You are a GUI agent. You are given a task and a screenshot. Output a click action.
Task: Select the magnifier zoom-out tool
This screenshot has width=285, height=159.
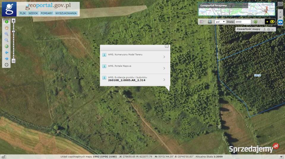(6, 40)
